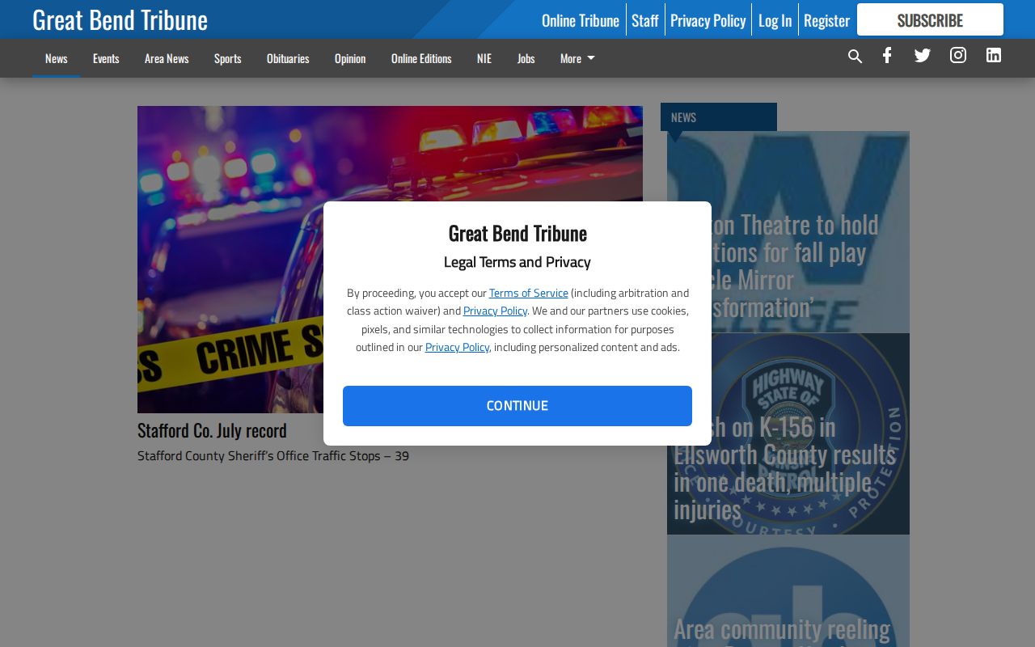Click the Log In link

coord(775,20)
